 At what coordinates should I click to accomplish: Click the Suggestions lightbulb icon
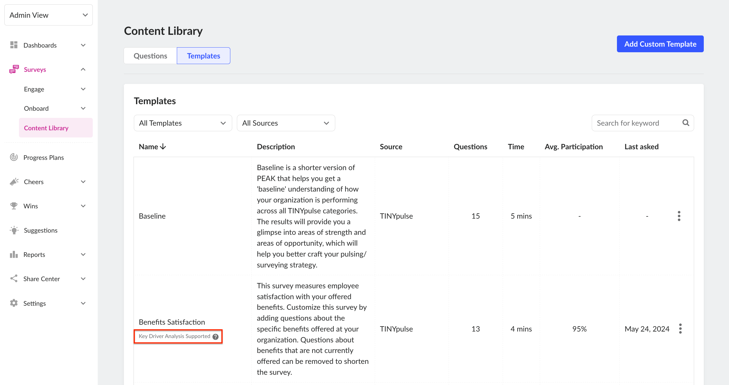pyautogui.click(x=14, y=230)
